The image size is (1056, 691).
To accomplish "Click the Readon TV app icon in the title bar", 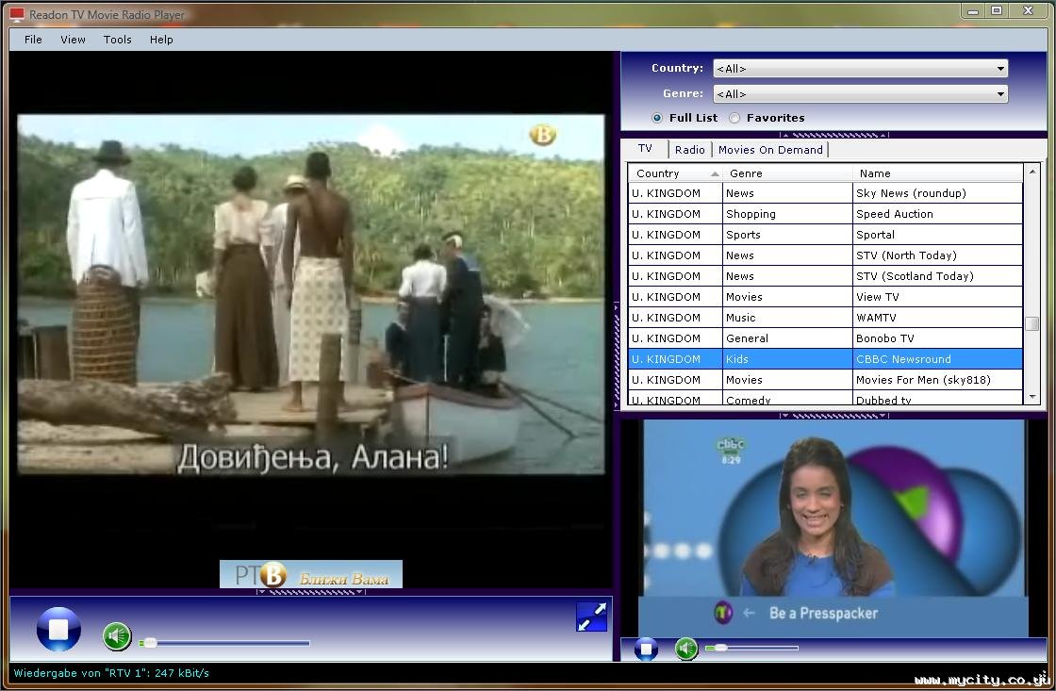I will (x=17, y=14).
